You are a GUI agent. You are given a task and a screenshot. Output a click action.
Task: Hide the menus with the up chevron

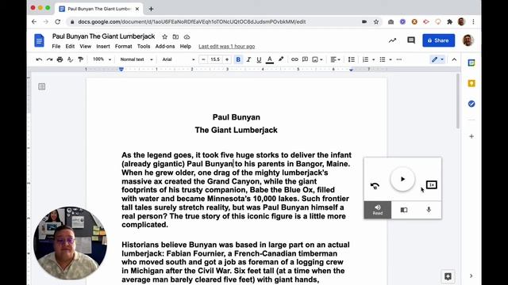tap(454, 59)
